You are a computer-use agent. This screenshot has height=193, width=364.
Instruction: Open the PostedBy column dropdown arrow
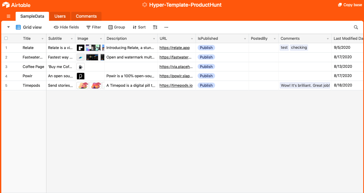pos(275,39)
